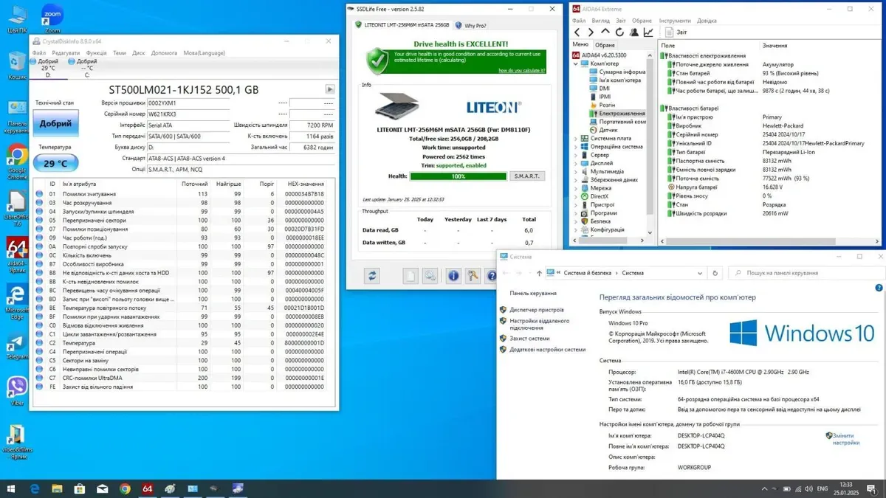Click the AIDA64 user profile toolbar icon
Viewport: 886px width, 498px height.
click(633, 32)
